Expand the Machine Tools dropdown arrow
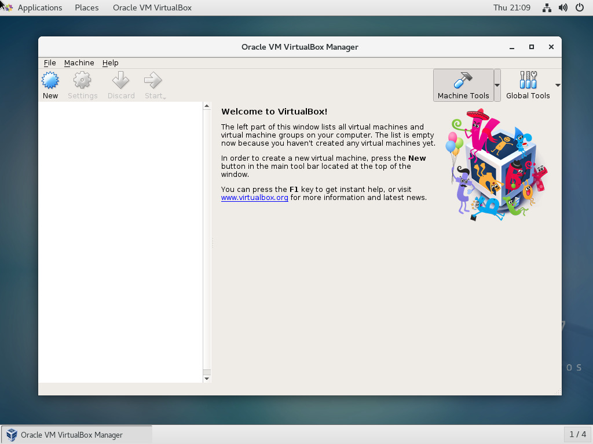This screenshot has height=444, width=593. [497, 86]
